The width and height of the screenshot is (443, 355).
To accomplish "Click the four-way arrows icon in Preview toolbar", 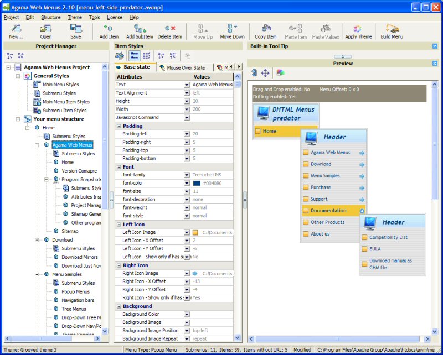I will (265, 74).
